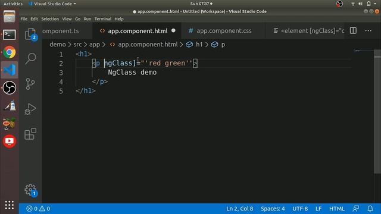Open the Source Control view
This screenshot has width=381, height=214.
(x=30, y=84)
